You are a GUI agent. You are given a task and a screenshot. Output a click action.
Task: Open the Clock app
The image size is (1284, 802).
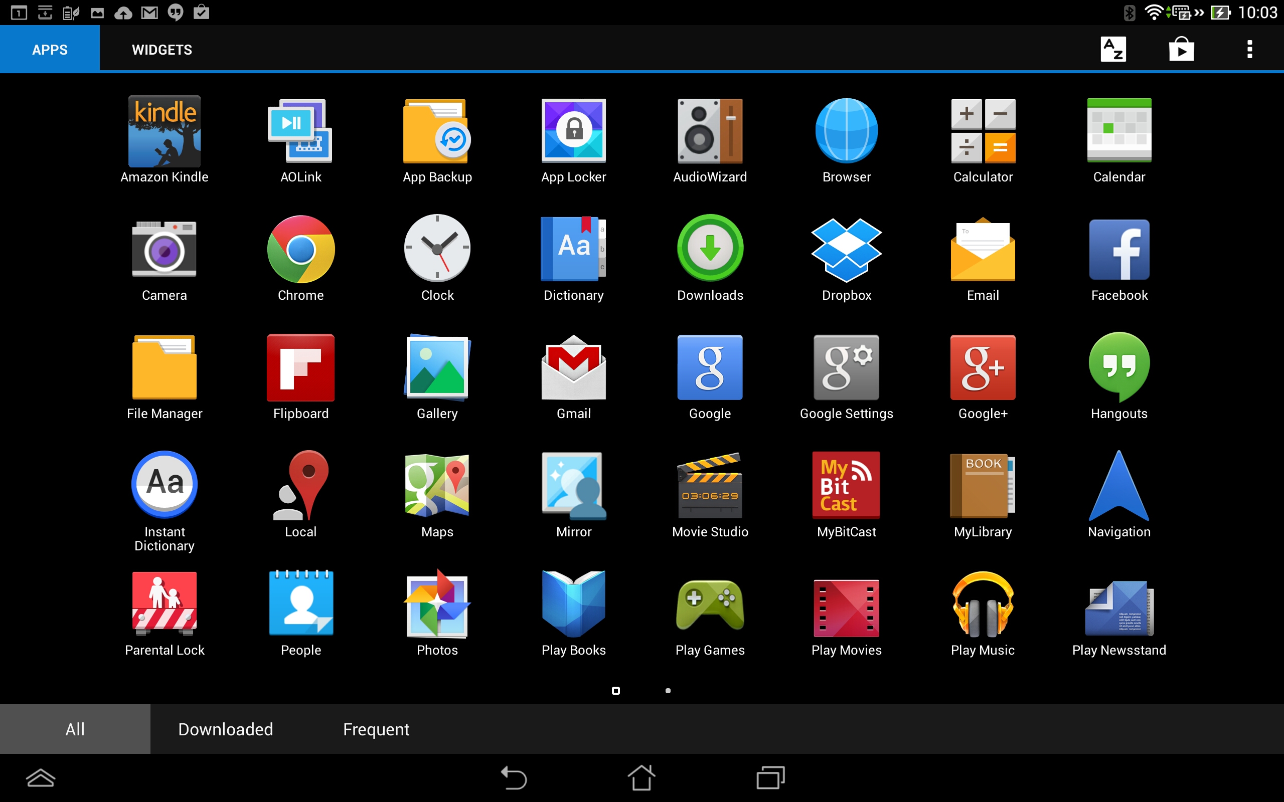click(x=437, y=258)
